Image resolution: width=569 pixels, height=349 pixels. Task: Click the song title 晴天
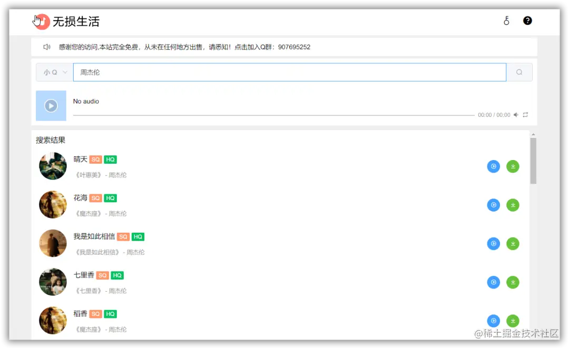pyautogui.click(x=80, y=159)
